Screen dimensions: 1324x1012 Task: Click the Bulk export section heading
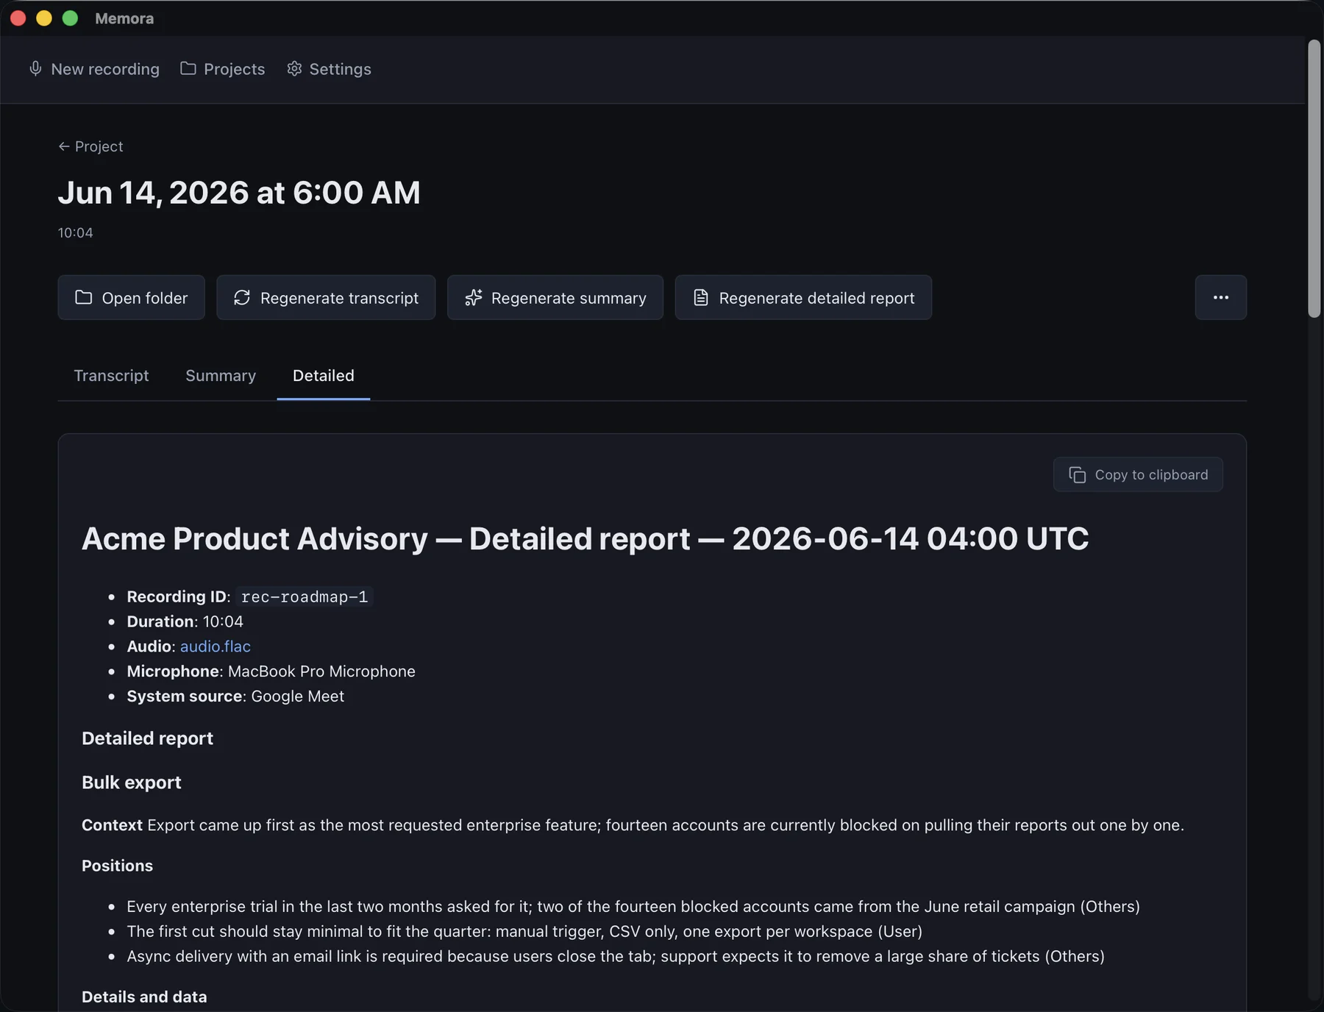(132, 783)
